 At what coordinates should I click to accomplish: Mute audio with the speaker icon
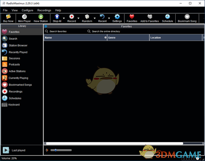(x=47, y=150)
